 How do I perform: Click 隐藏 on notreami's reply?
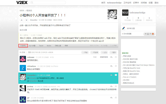point(95,57)
